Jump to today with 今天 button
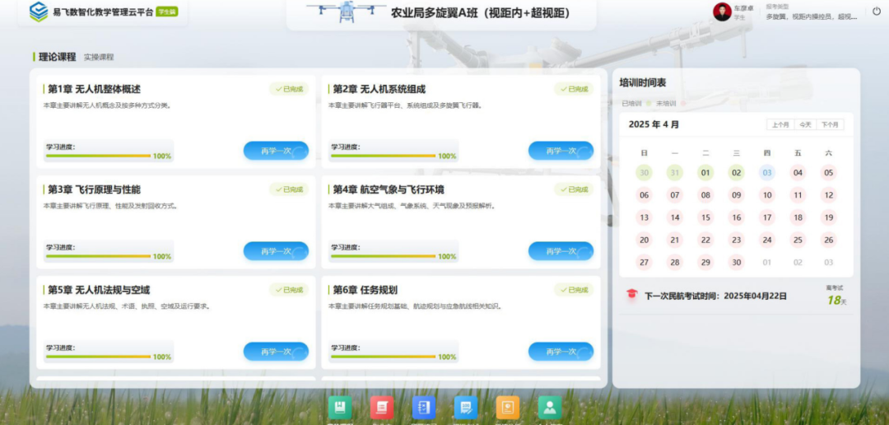 (x=805, y=124)
